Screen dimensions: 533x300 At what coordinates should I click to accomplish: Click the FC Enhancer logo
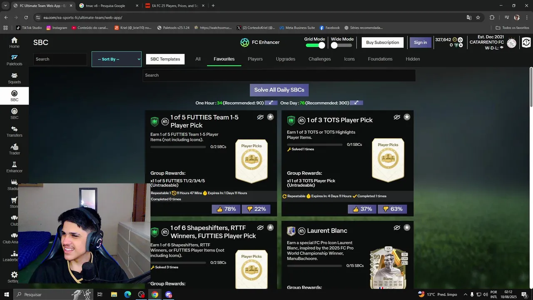[x=244, y=42]
